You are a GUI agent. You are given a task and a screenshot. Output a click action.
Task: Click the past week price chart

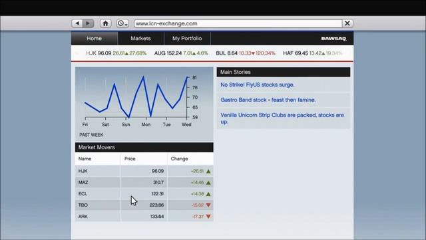tap(144, 104)
